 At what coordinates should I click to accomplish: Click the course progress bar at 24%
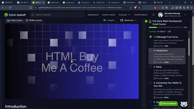(165, 27)
